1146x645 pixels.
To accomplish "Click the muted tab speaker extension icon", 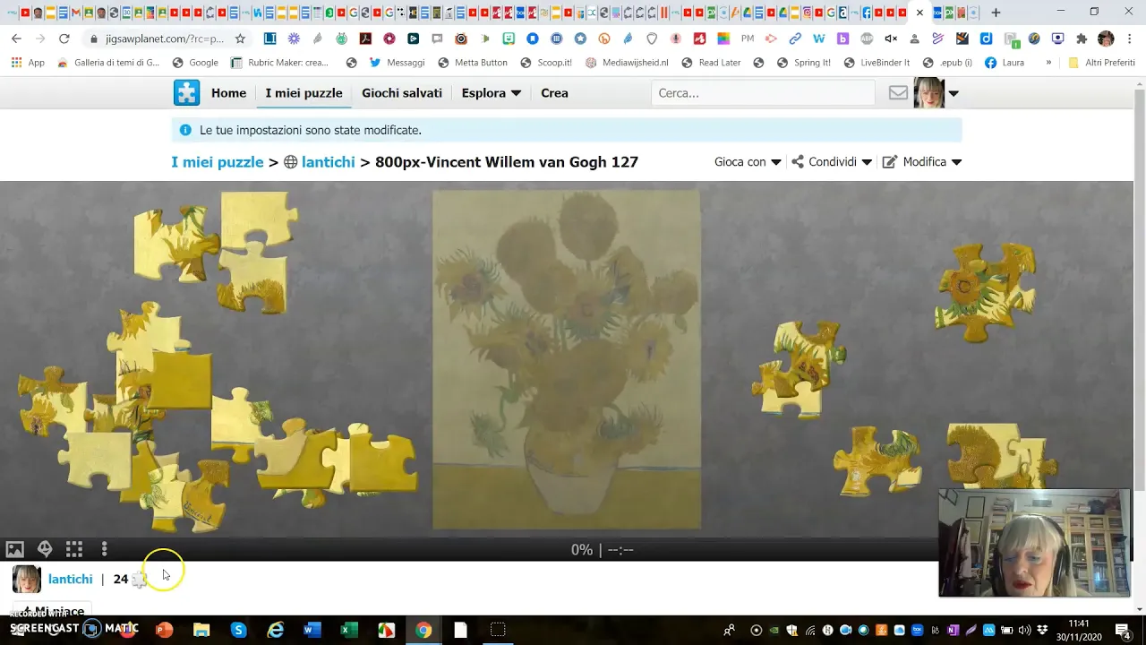I will point(891,39).
